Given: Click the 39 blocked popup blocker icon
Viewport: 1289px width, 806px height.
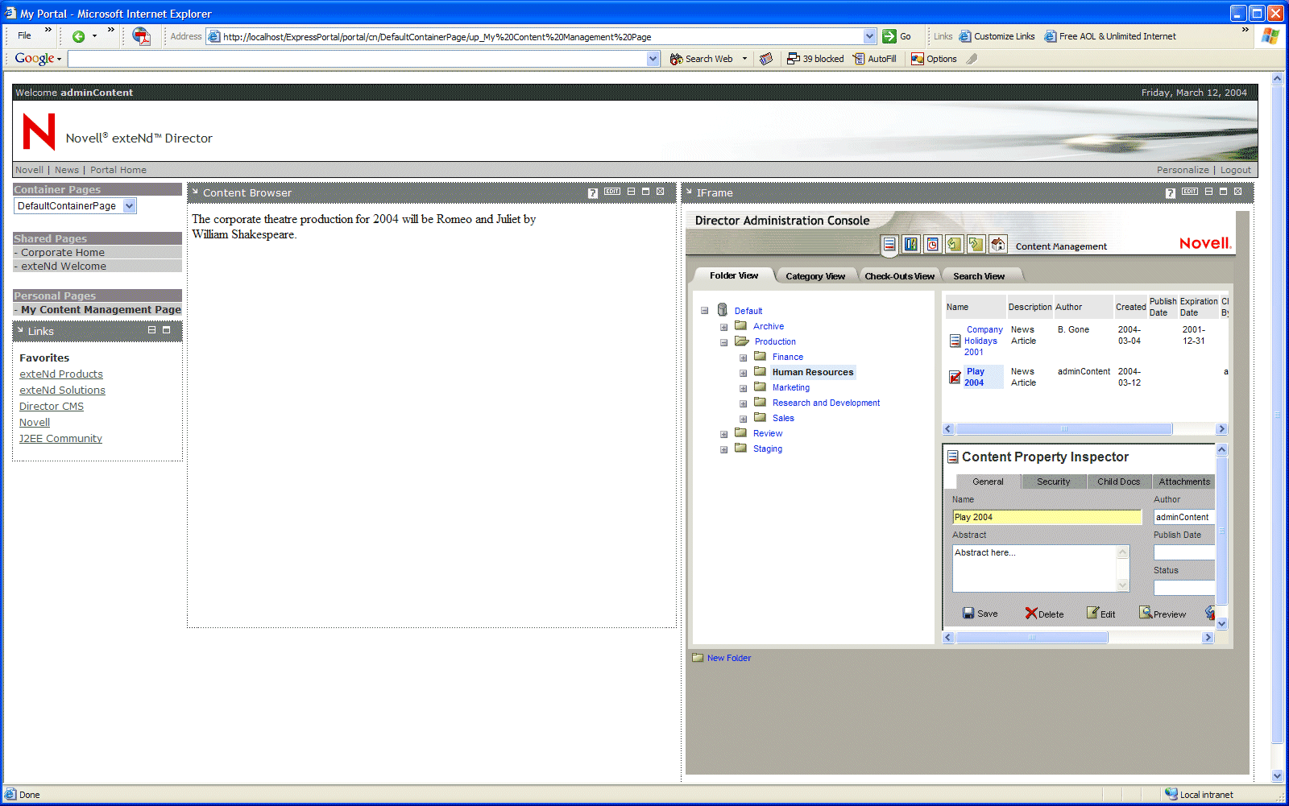Looking at the screenshot, I should (x=794, y=59).
